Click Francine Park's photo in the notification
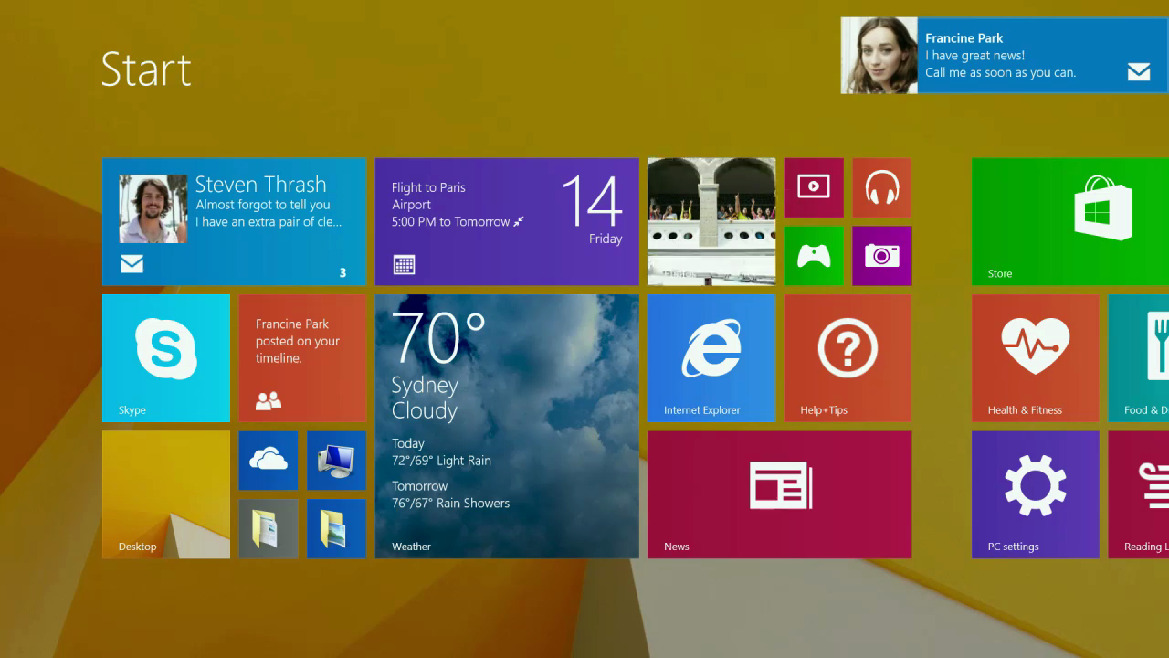 pyautogui.click(x=879, y=55)
